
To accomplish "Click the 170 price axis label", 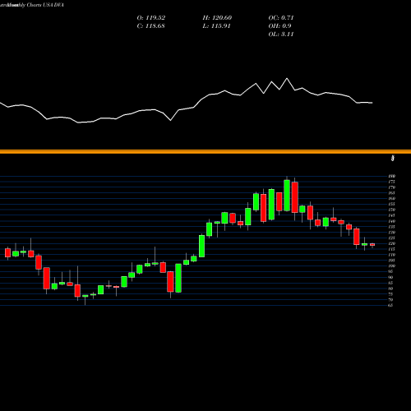I will click(391, 187).
